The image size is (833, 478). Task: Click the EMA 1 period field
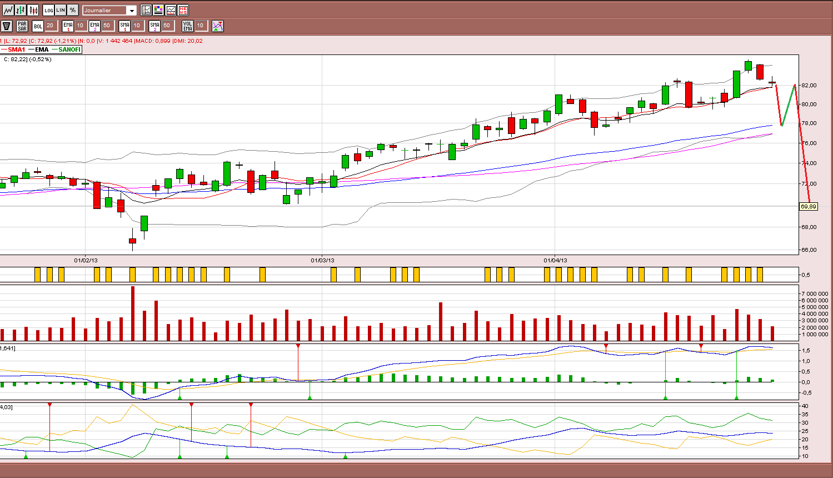coord(81,26)
